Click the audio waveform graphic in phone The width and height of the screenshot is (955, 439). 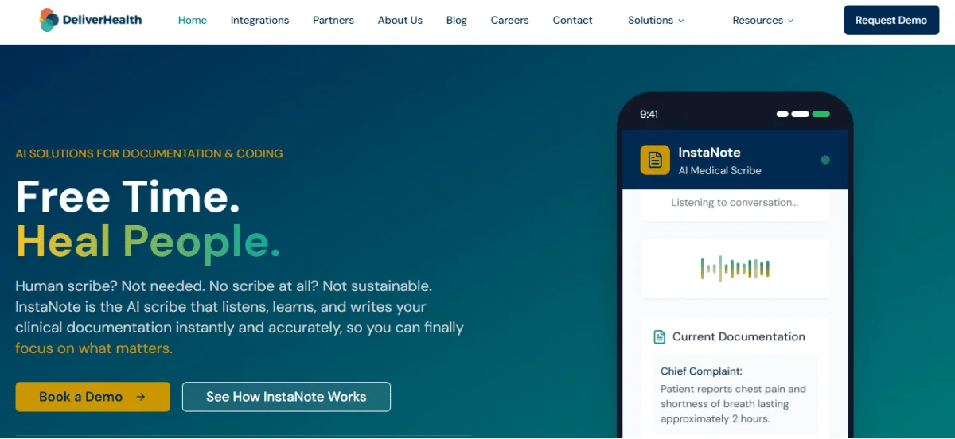[x=735, y=269]
